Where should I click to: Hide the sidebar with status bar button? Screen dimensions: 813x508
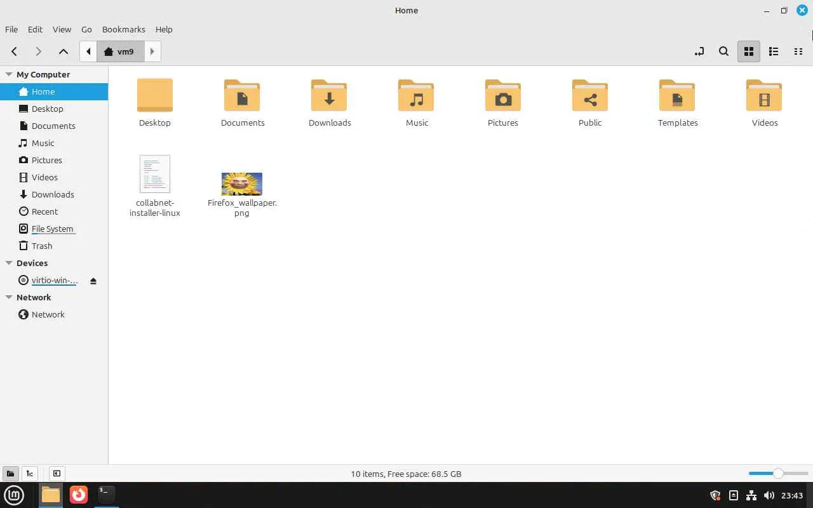click(57, 473)
